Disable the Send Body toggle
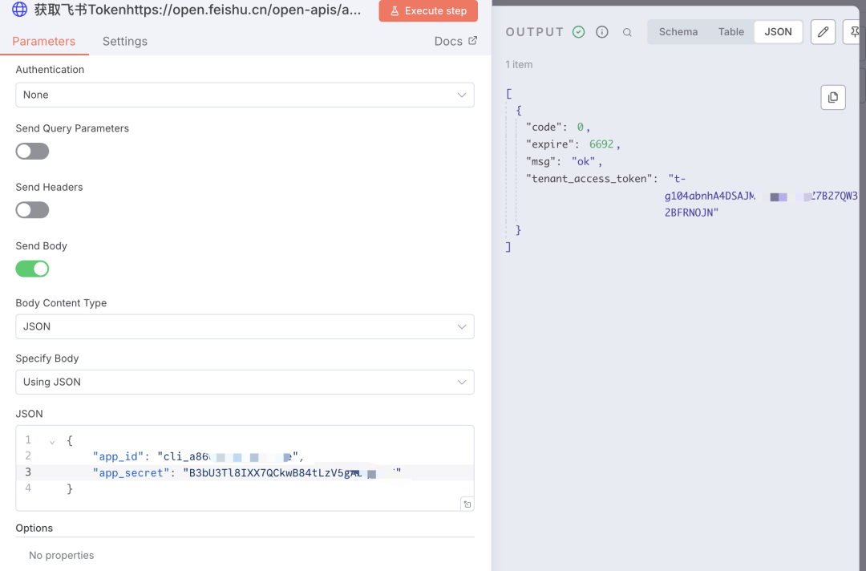Screen dimensions: 866x571 point(33,269)
